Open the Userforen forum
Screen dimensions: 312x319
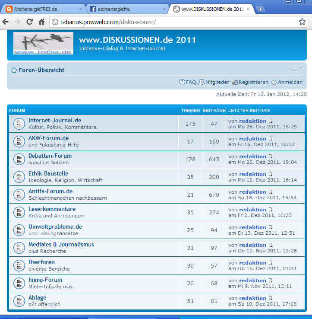(41, 262)
